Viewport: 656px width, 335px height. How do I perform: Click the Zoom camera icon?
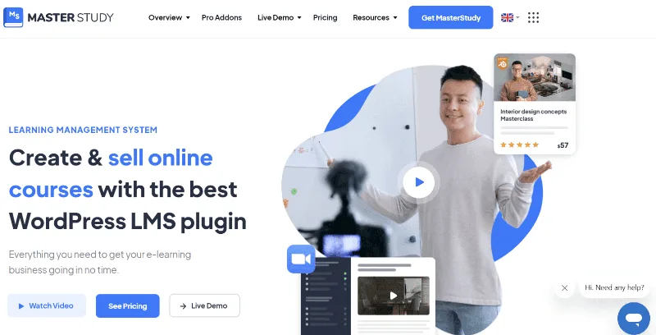coord(301,259)
